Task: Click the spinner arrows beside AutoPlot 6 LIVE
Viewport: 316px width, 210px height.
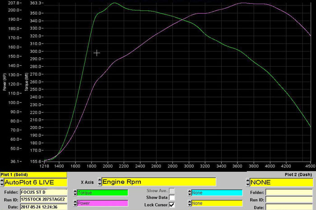Action: point(2,183)
